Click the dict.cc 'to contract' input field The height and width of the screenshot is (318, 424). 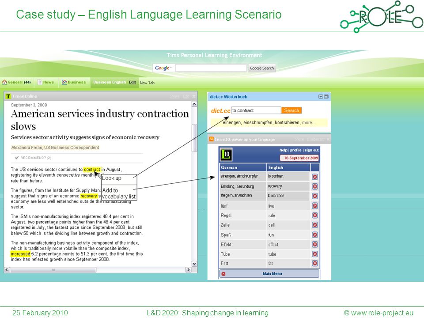[x=256, y=110]
